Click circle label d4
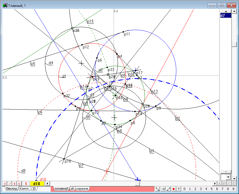This screenshot has height=194, width=239. (51, 63)
